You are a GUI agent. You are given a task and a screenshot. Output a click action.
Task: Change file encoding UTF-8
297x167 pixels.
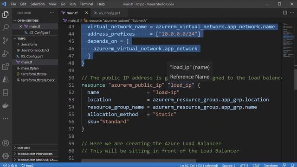[244, 165]
